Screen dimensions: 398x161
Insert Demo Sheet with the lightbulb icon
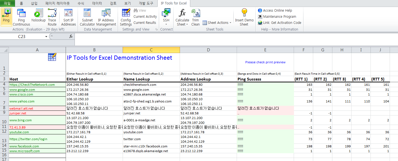click(x=244, y=17)
